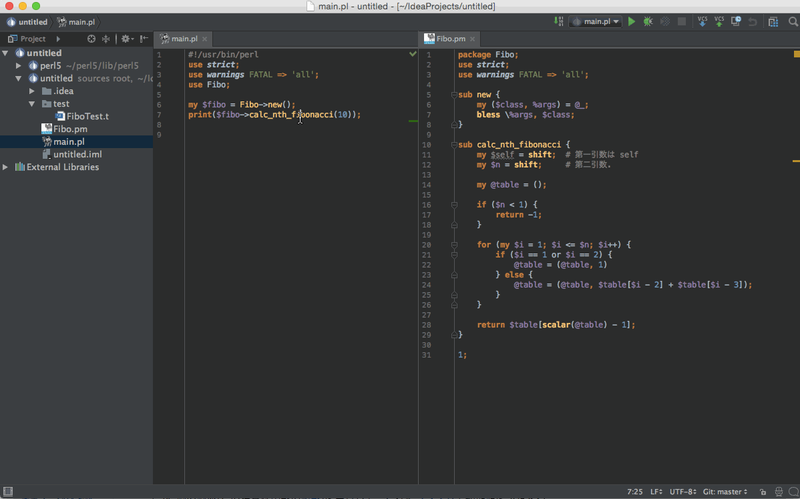Open the Project Structure dialog icon
Viewport: 800px width, 499px height.
pyautogui.click(x=773, y=22)
